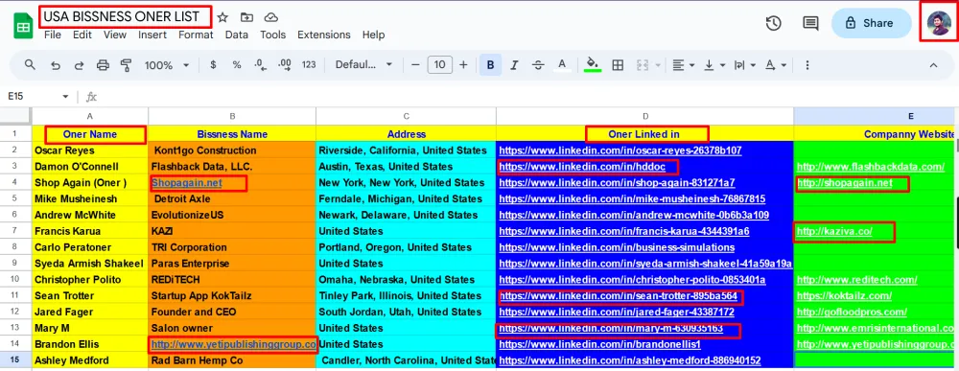Open the Google account avatar
959x371 pixels.
pos(939,23)
